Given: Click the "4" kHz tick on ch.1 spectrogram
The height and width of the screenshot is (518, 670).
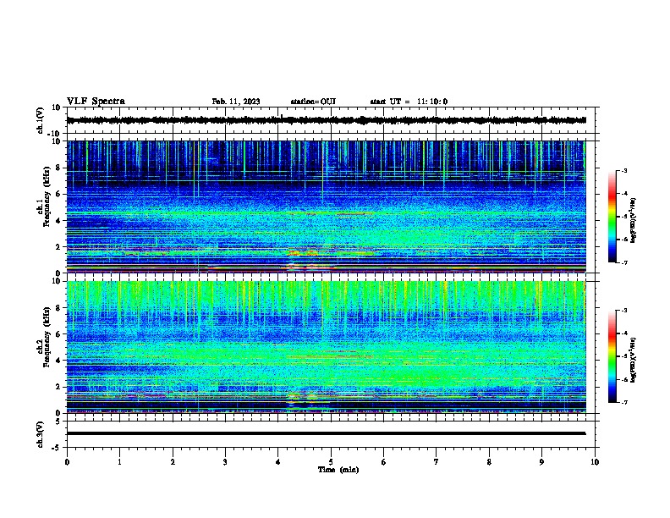Looking at the screenshot, I should (58, 221).
